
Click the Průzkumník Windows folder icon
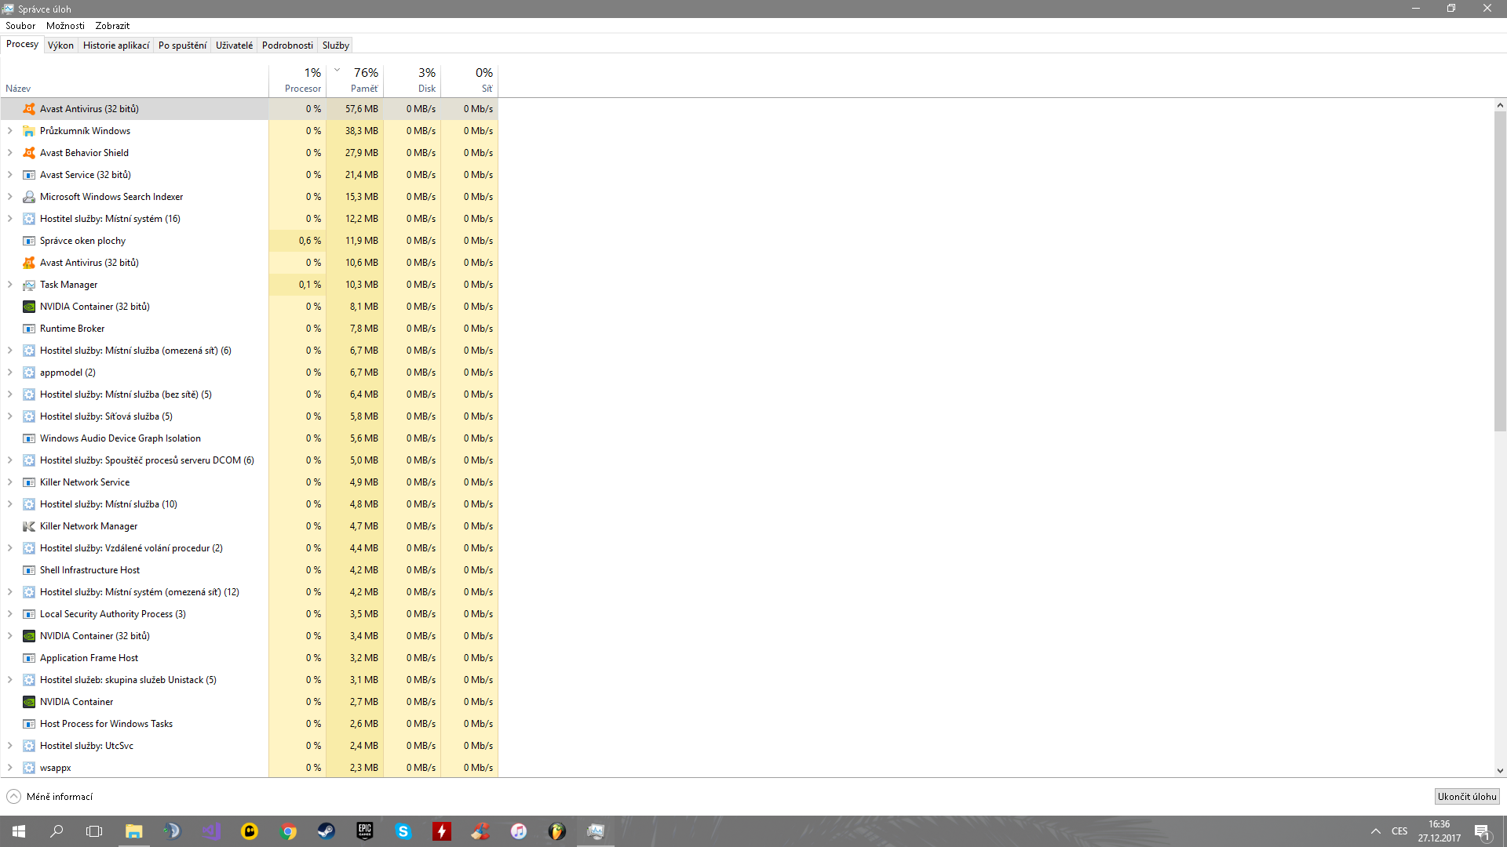click(29, 131)
